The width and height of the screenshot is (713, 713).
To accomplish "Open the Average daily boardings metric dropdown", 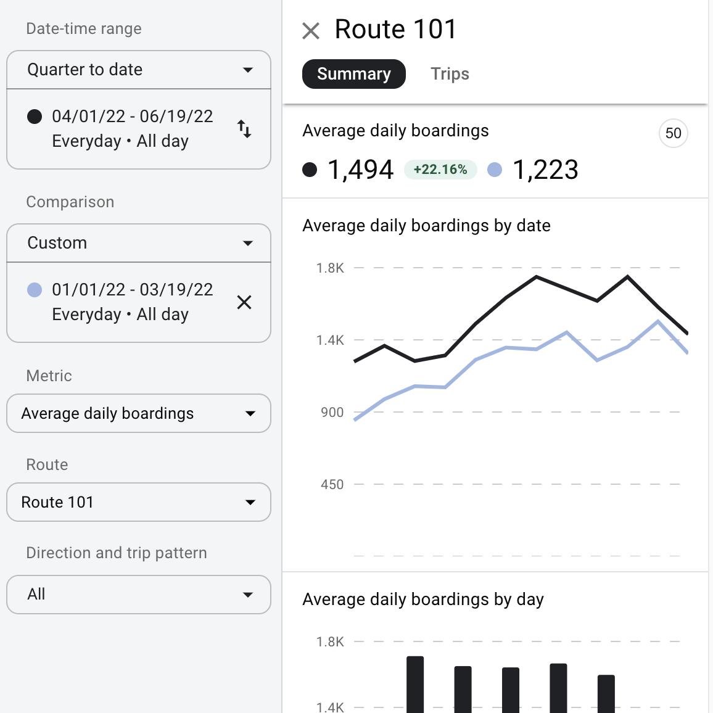I will pos(139,413).
